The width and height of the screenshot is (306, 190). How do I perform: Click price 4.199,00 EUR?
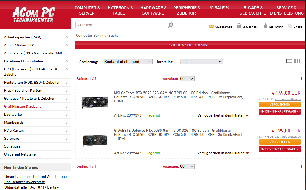click(x=286, y=131)
